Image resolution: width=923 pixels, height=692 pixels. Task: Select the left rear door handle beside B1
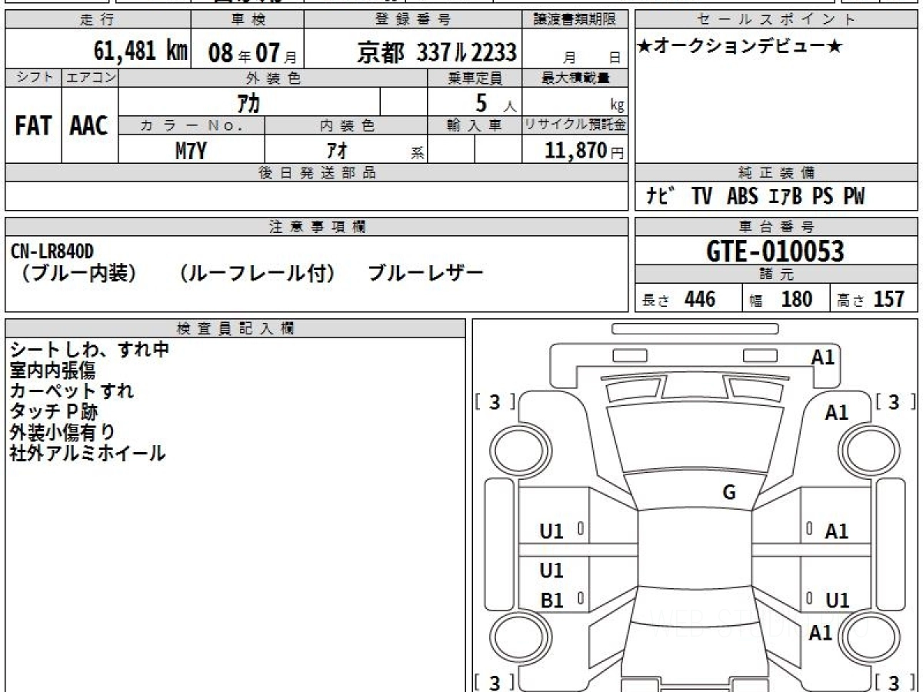coord(580,598)
